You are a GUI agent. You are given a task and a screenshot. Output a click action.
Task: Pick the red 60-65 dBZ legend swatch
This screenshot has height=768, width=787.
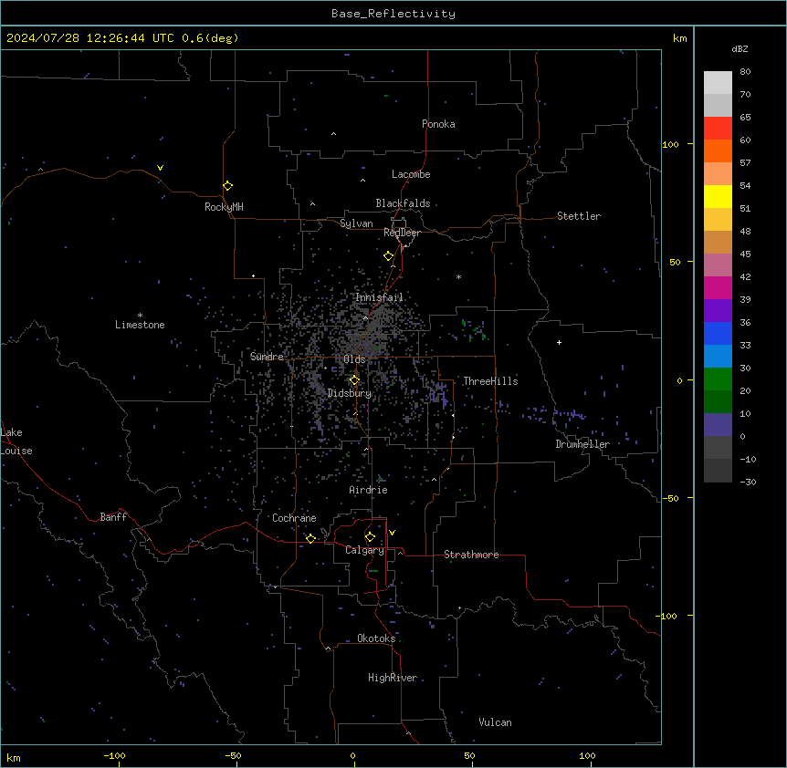[x=718, y=129]
